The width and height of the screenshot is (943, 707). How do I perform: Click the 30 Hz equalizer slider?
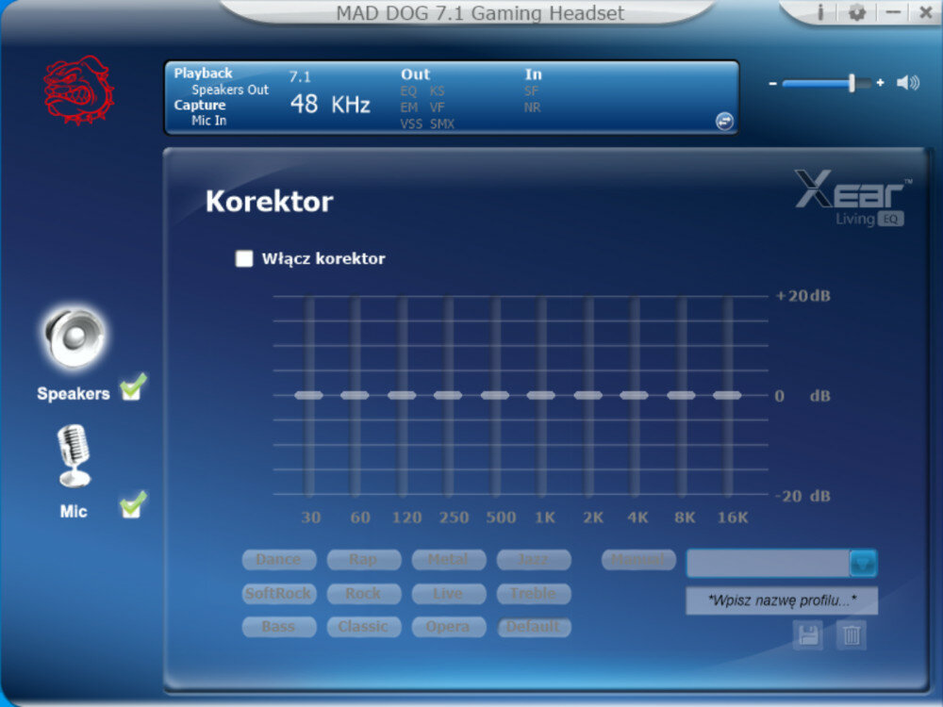[309, 396]
